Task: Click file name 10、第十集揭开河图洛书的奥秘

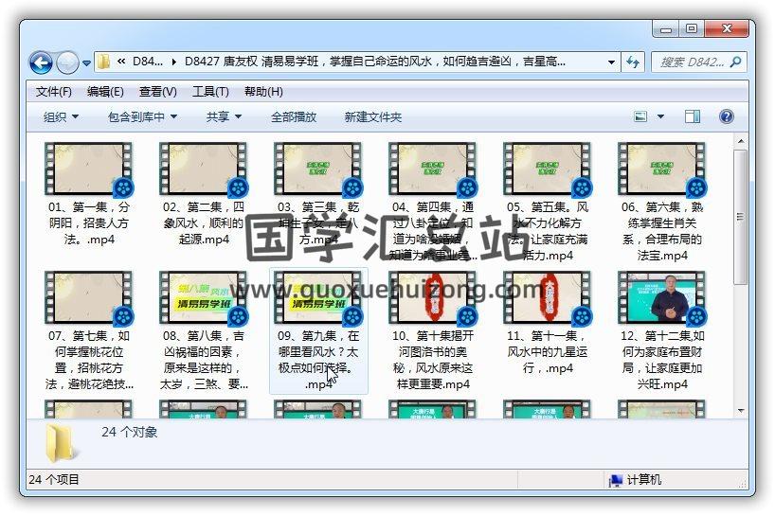Action: 433,360
